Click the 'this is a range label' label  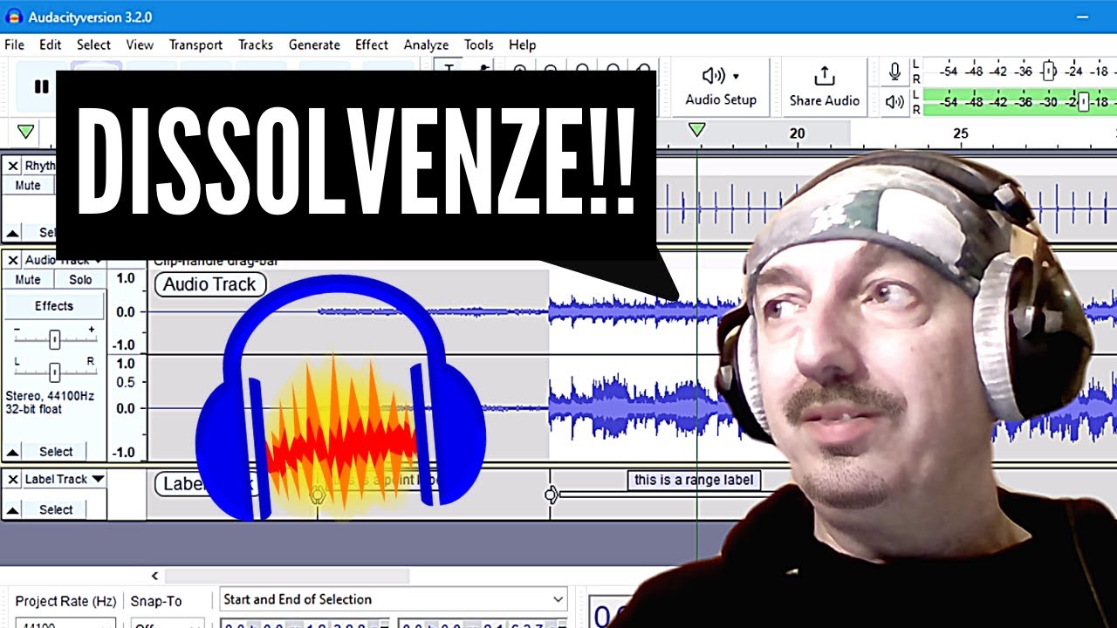[693, 480]
